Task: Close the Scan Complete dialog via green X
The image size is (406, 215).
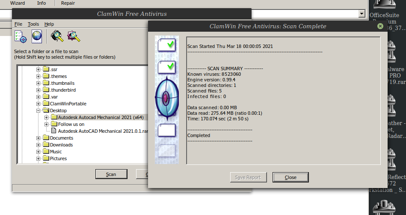Action: click(380, 26)
